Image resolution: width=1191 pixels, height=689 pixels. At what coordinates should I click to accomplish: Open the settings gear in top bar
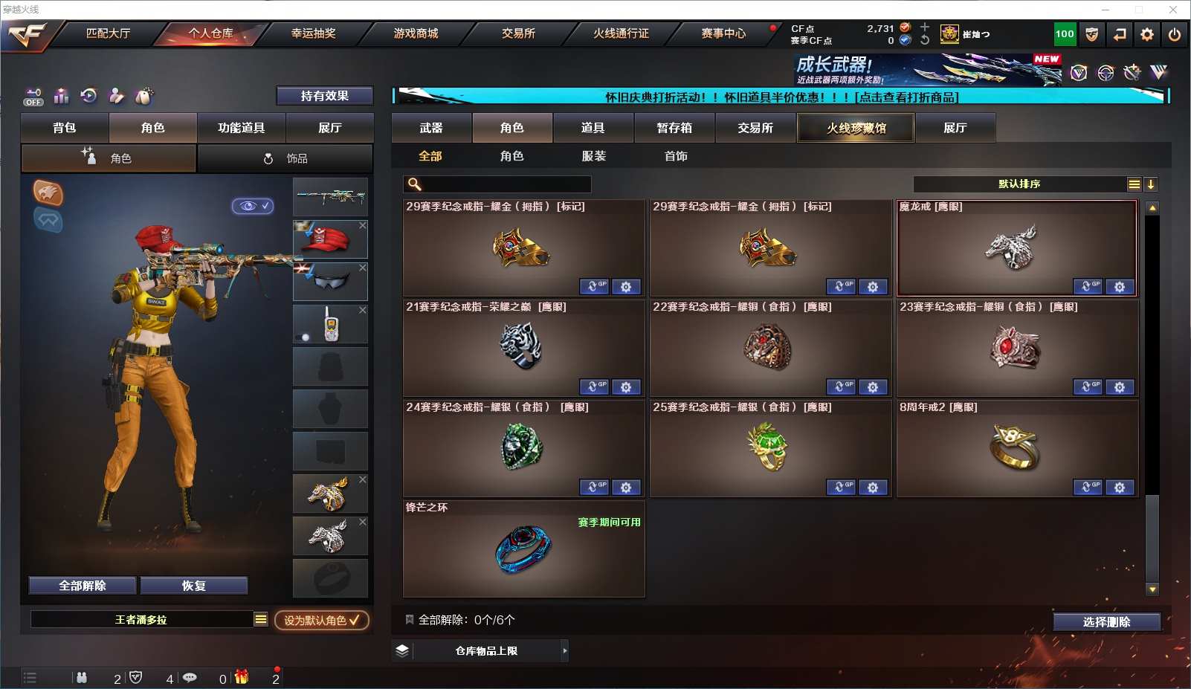coord(1147,34)
